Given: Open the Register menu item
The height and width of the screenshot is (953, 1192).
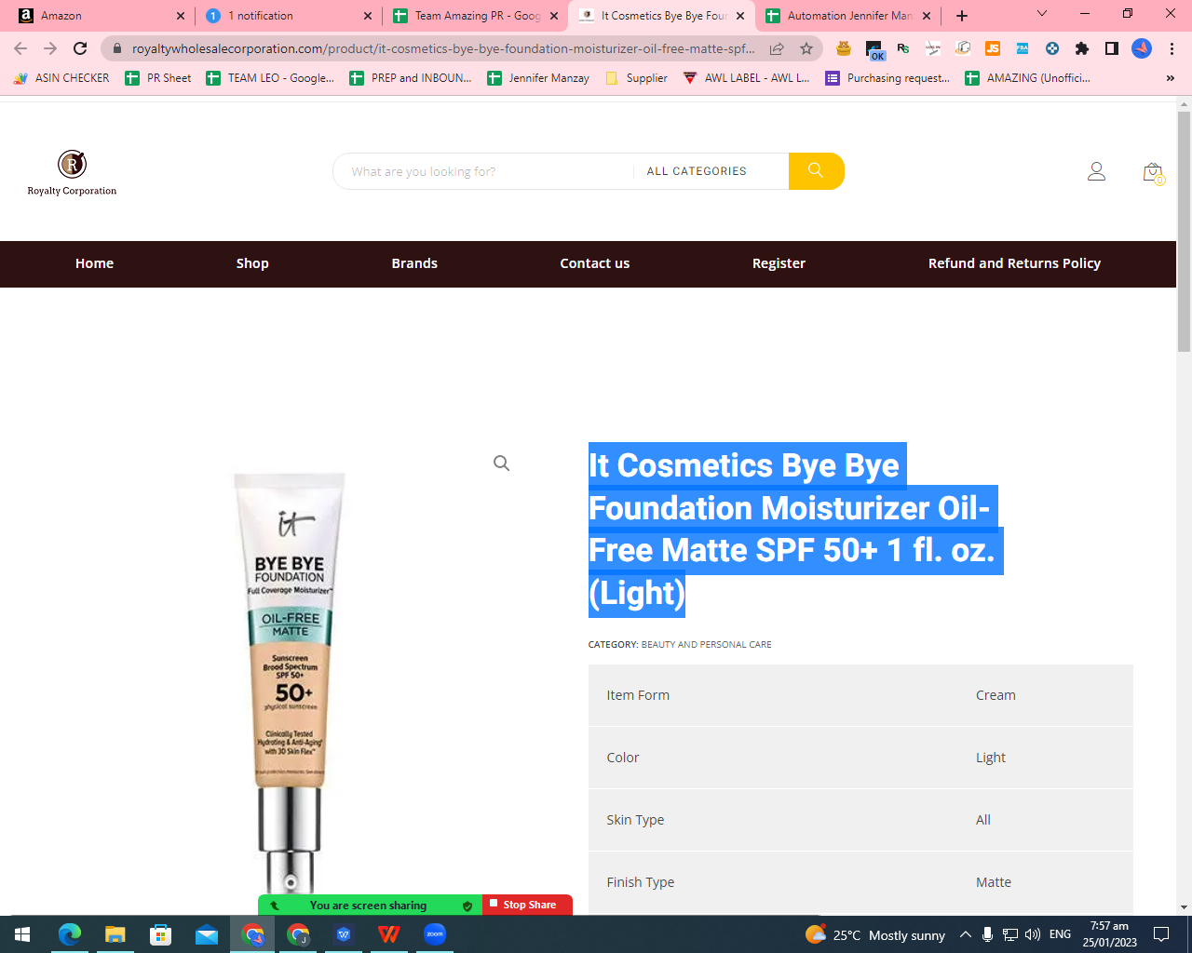Looking at the screenshot, I should 779,263.
